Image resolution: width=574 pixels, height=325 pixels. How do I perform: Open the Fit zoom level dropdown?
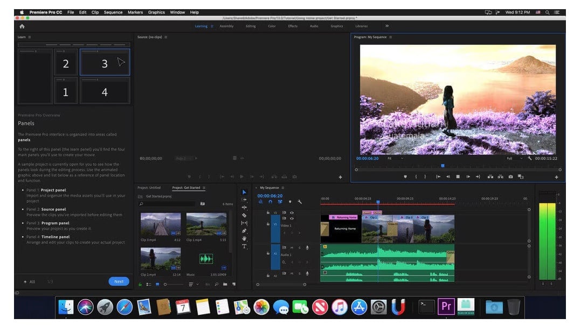coord(396,158)
